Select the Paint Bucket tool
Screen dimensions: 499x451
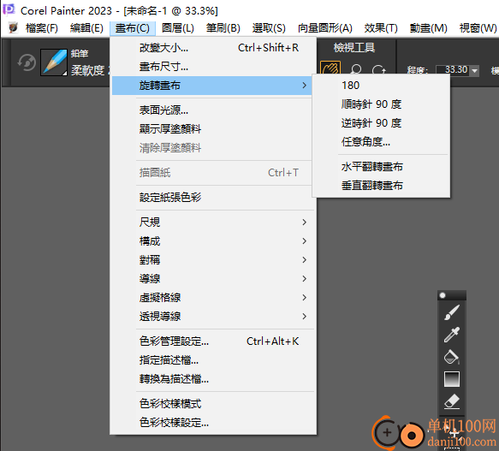452,357
